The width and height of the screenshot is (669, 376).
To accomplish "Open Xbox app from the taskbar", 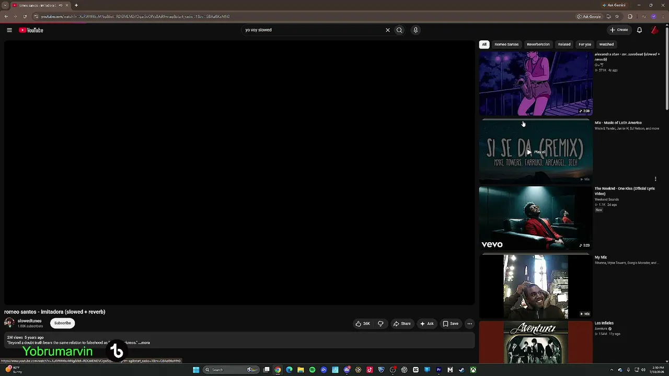I will [x=473, y=370].
